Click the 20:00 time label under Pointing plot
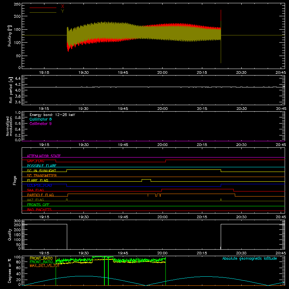The image size is (289, 289). pos(162,73)
